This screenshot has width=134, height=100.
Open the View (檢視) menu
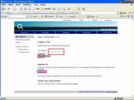point(18,5)
